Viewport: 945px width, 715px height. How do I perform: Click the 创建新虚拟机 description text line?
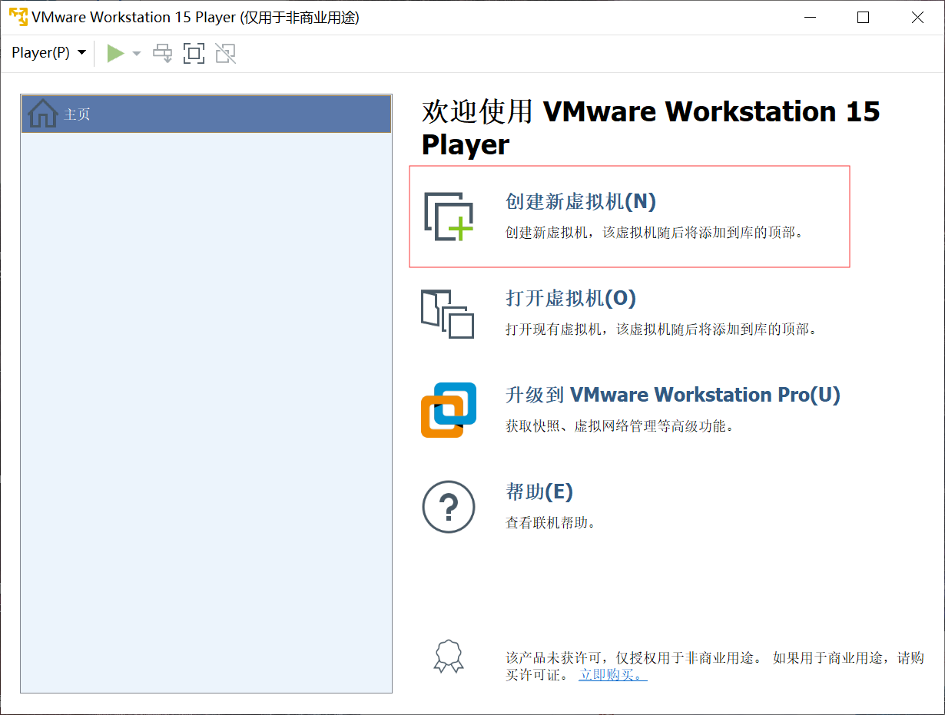tap(654, 233)
